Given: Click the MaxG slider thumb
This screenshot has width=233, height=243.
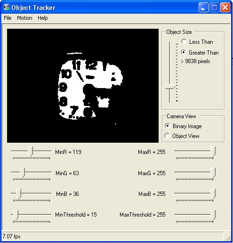Looking at the screenshot, I should coord(213,172).
